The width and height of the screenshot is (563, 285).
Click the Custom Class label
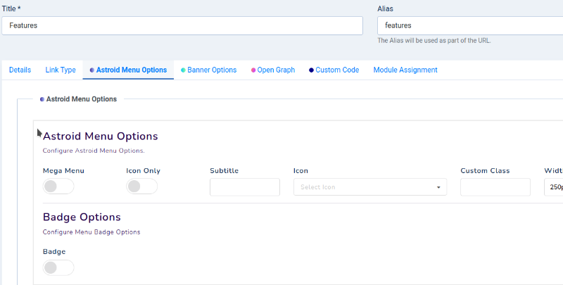pos(485,171)
